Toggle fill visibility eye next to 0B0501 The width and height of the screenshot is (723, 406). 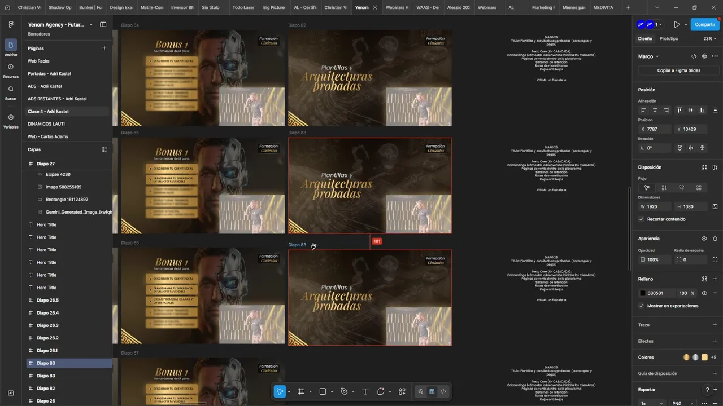pyautogui.click(x=704, y=293)
